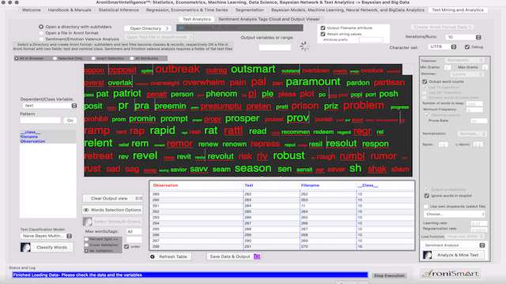This screenshot has width=506, height=284.
Task: Select Text Mining and Analytics tab
Action: click(x=458, y=10)
